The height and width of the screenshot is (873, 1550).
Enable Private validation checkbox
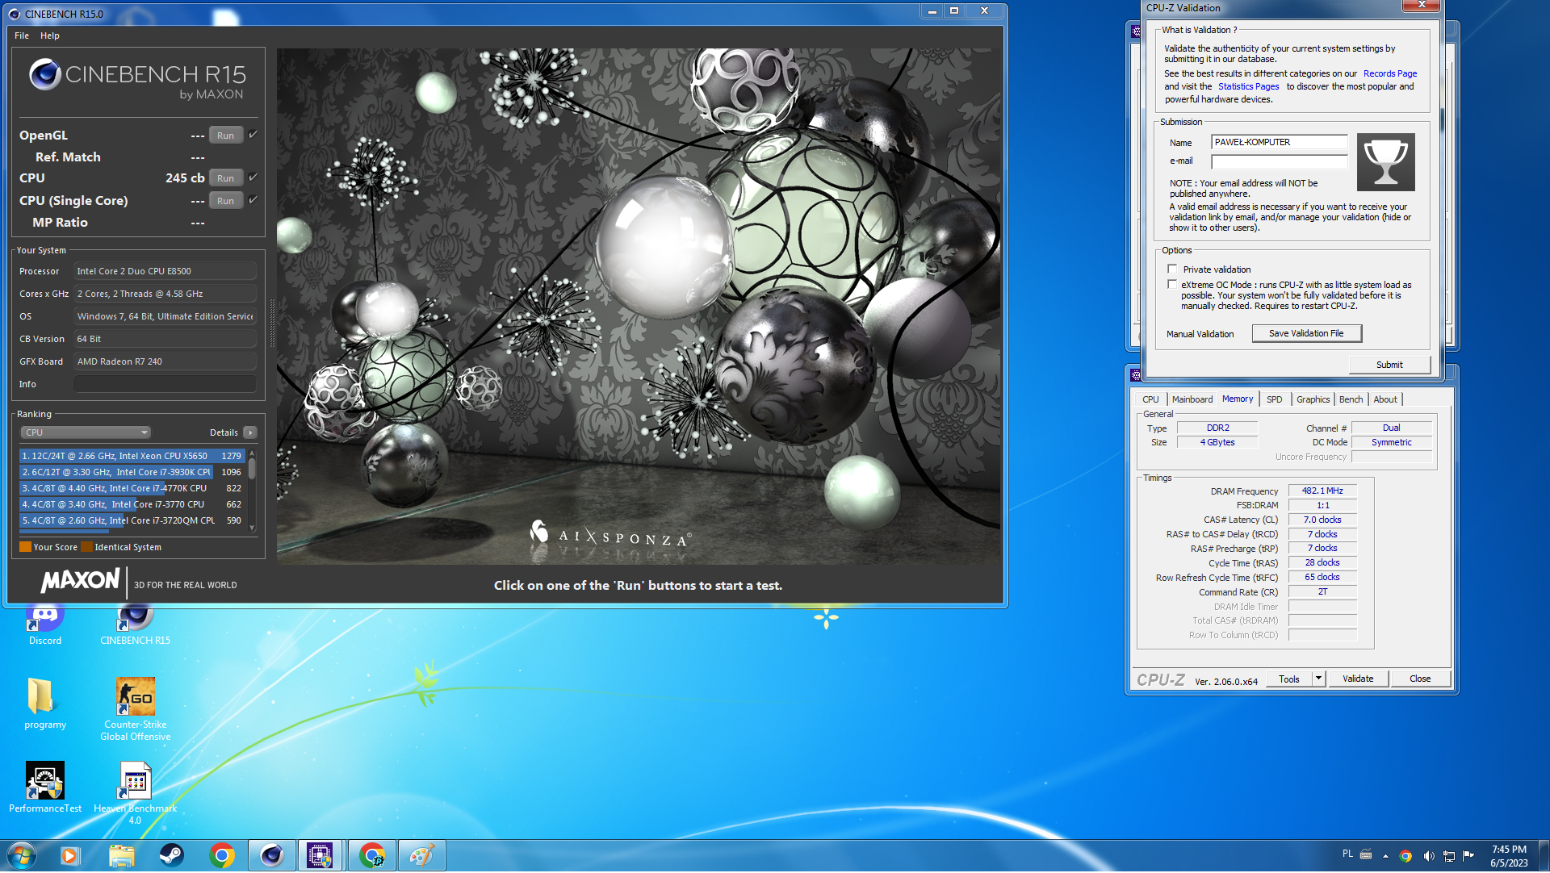(x=1172, y=269)
